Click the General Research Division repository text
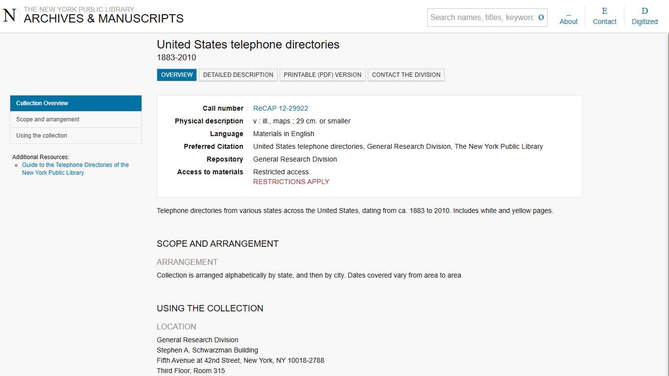The width and height of the screenshot is (669, 376). (295, 159)
